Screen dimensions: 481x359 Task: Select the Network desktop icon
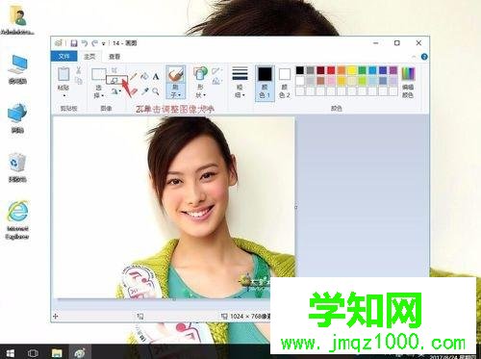point(17,118)
